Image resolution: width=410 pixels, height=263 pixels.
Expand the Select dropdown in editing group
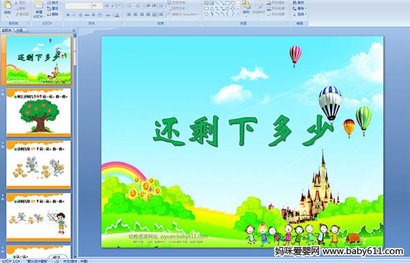coord(299,14)
